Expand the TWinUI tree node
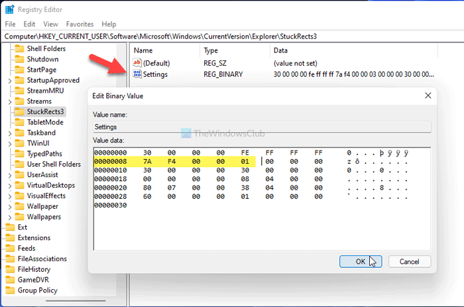Viewport: 464px width, 307px height. pos(10,144)
